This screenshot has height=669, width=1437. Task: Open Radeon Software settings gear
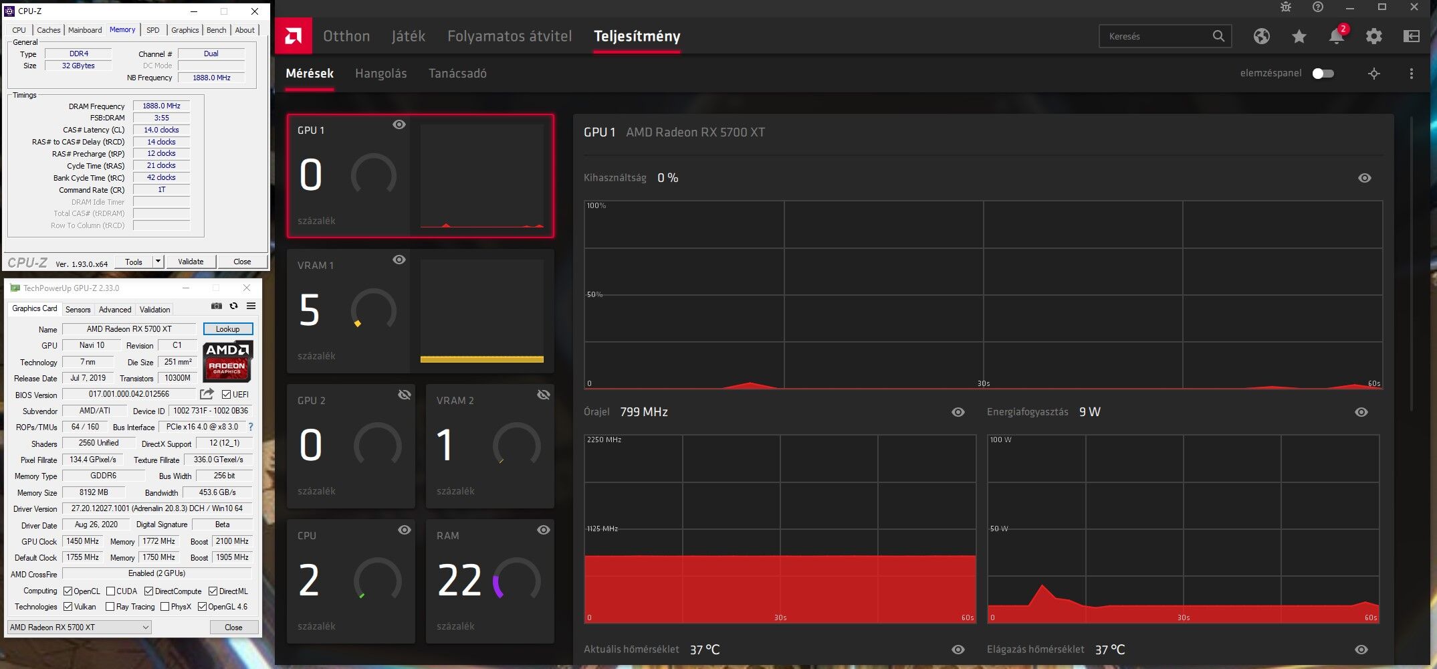(x=1373, y=36)
